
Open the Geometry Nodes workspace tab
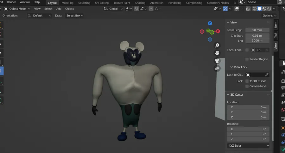[218, 3]
